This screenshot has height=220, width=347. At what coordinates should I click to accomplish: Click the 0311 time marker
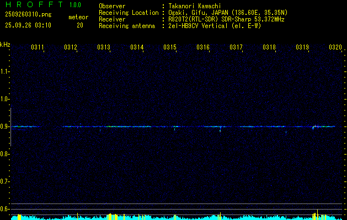[x=37, y=47]
